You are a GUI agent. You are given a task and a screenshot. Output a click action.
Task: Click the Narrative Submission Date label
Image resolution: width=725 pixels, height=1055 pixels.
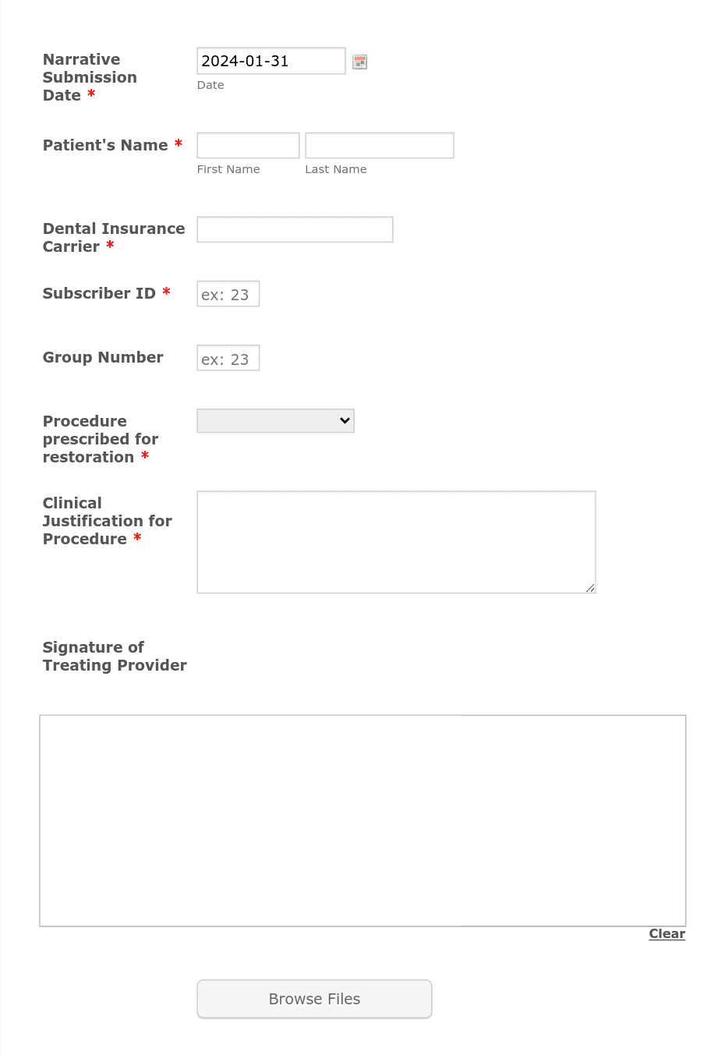pyautogui.click(x=89, y=76)
